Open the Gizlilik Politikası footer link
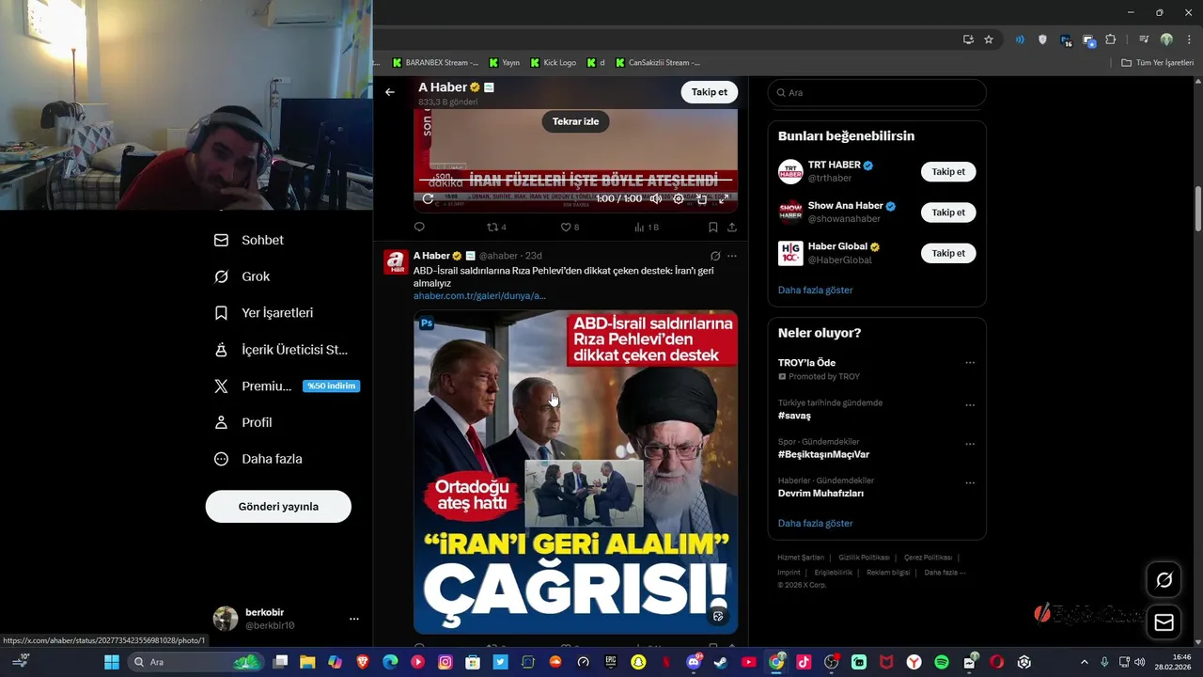Viewport: 1203px width, 677px height. tap(864, 558)
